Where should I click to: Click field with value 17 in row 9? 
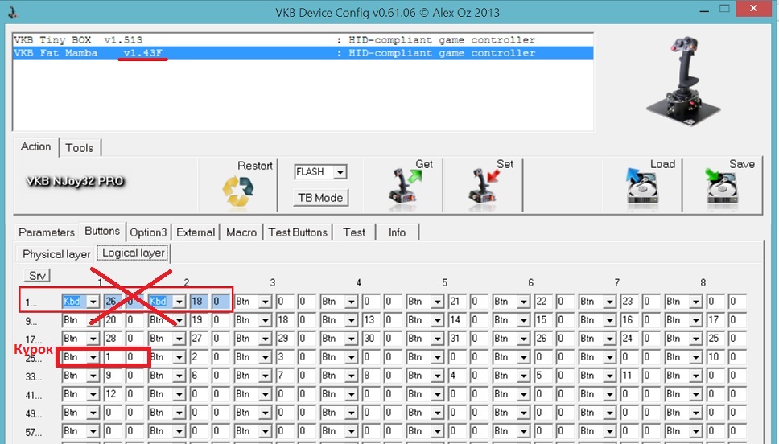715,320
